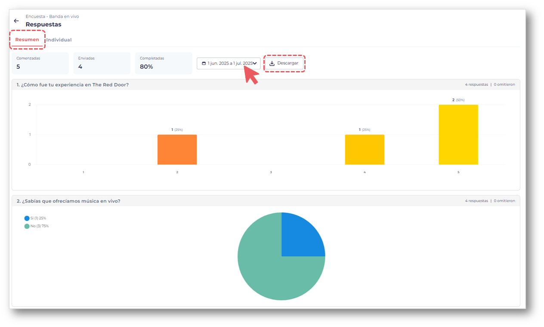This screenshot has height=327, width=544.
Task: Click the 'Respuestas' page heading
Action: pos(43,25)
